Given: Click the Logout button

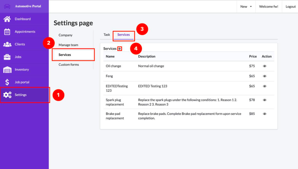Looking at the screenshot, I should coord(290,7).
